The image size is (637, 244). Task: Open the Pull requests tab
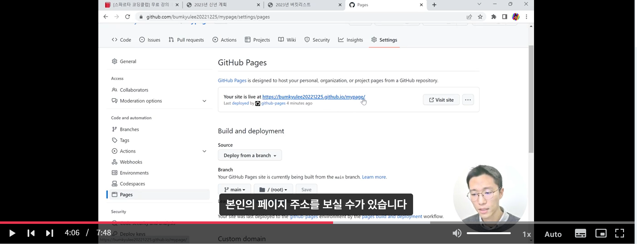[x=186, y=40]
